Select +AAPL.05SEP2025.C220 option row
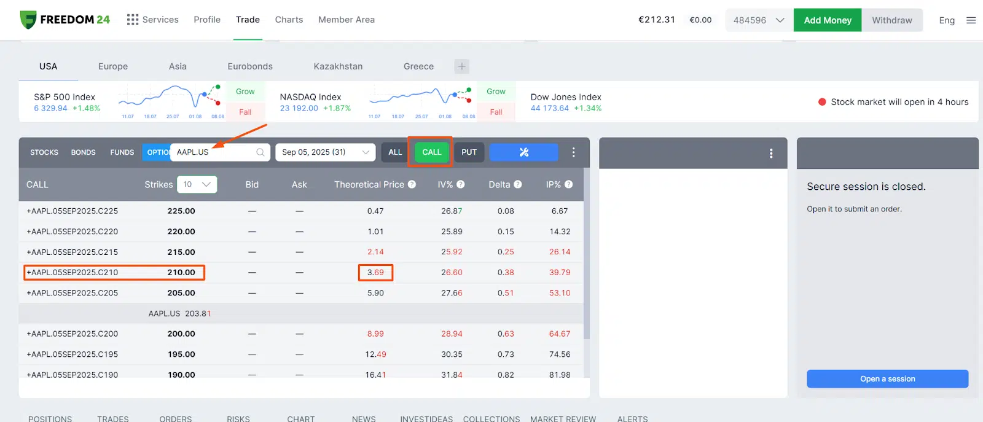This screenshot has width=983, height=422. click(x=301, y=232)
